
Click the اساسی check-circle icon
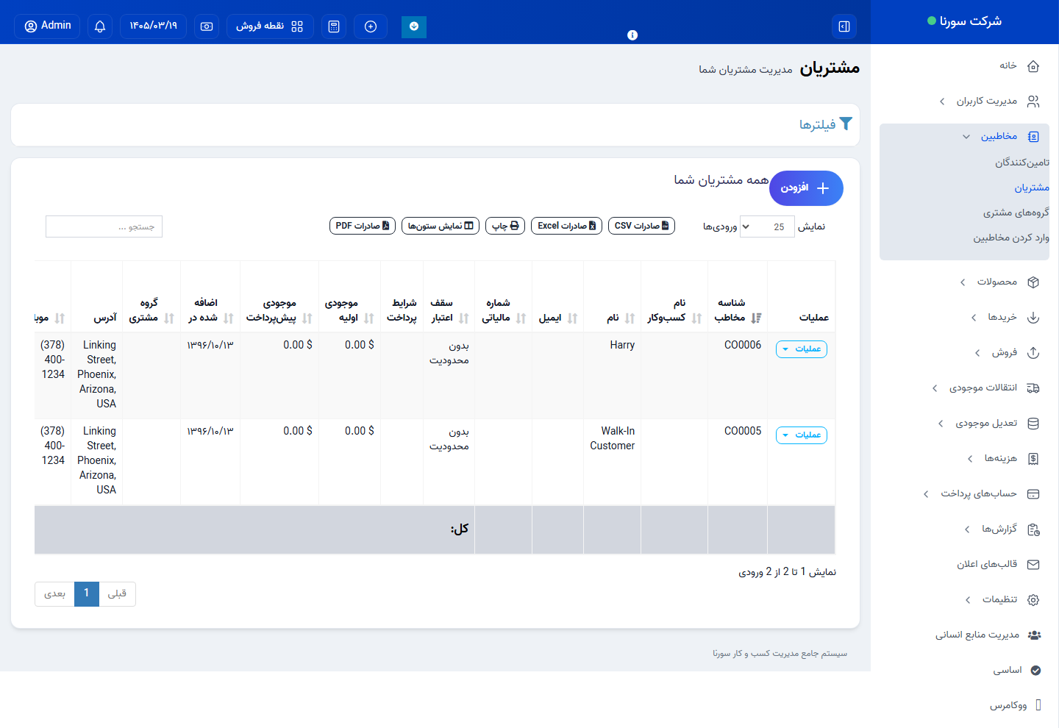[x=1035, y=671]
